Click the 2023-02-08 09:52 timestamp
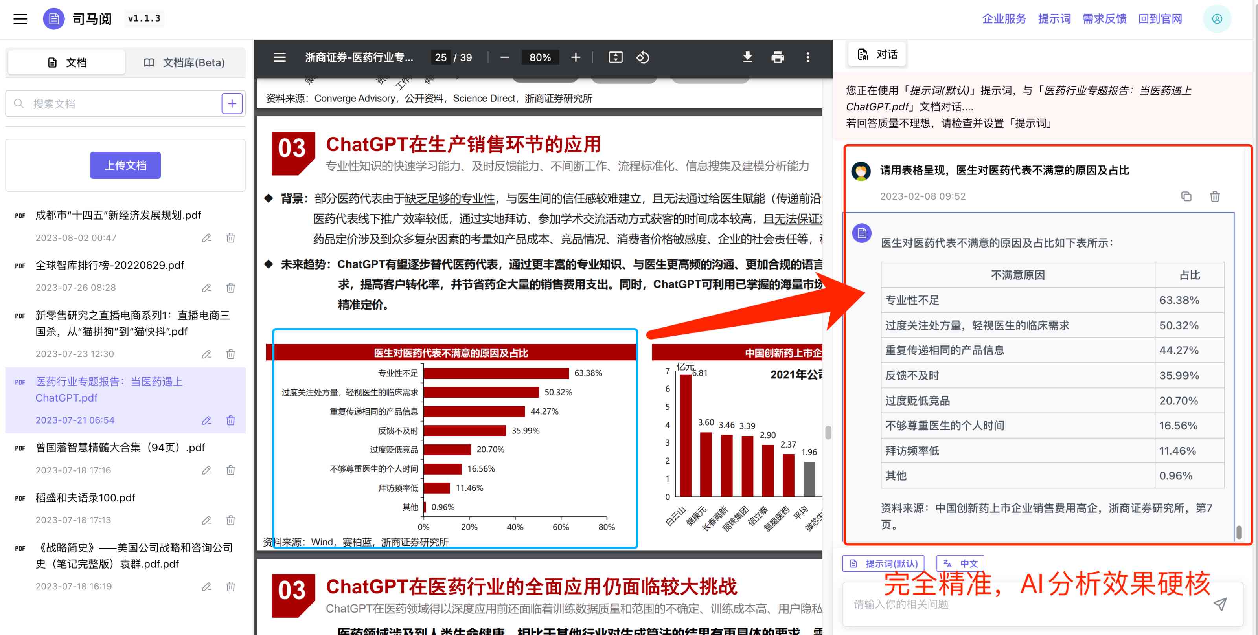The image size is (1258, 635). (x=923, y=196)
